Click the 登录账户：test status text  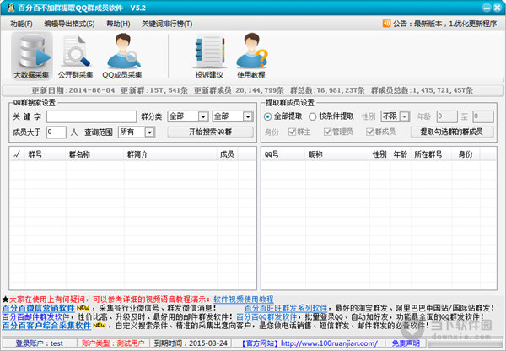[40, 343]
